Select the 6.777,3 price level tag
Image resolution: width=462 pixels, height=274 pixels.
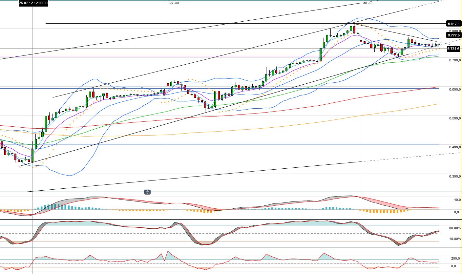click(x=453, y=35)
